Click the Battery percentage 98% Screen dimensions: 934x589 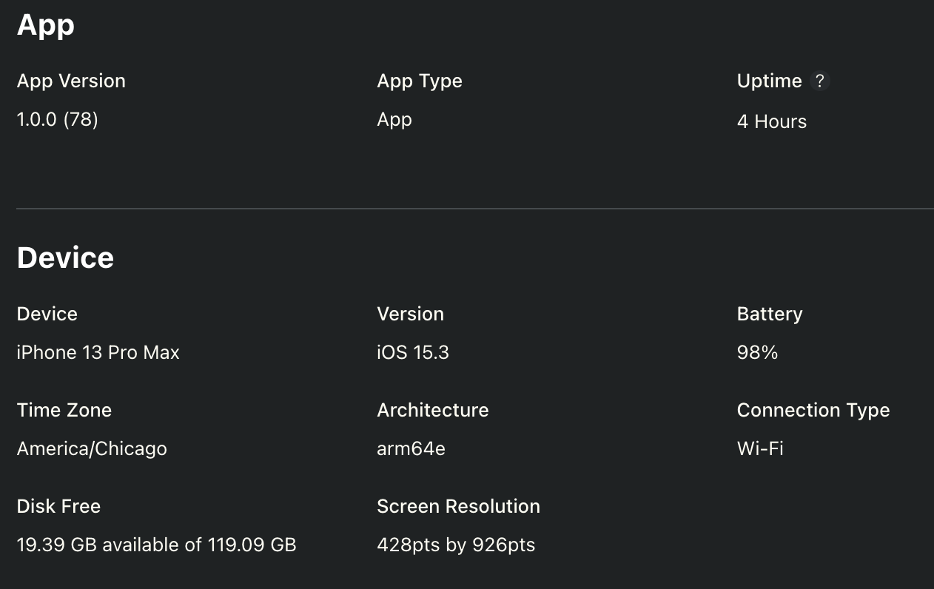[x=757, y=352]
